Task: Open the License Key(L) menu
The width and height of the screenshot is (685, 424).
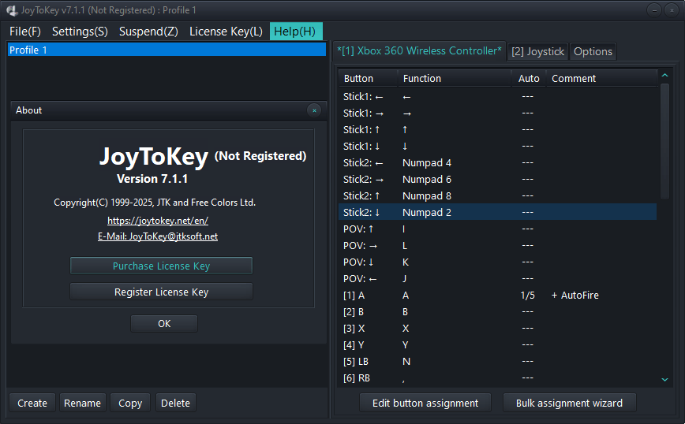Action: point(226,32)
